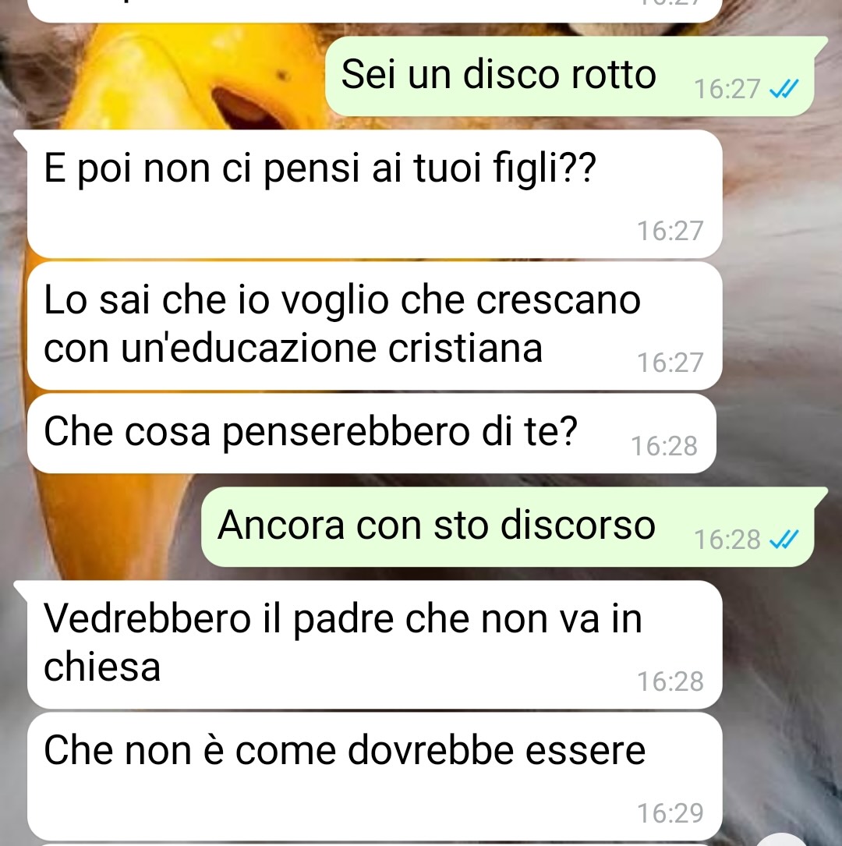Tap blue read checkmarks on 'Sei un disco rotto'
This screenshot has width=842, height=846.
click(784, 89)
